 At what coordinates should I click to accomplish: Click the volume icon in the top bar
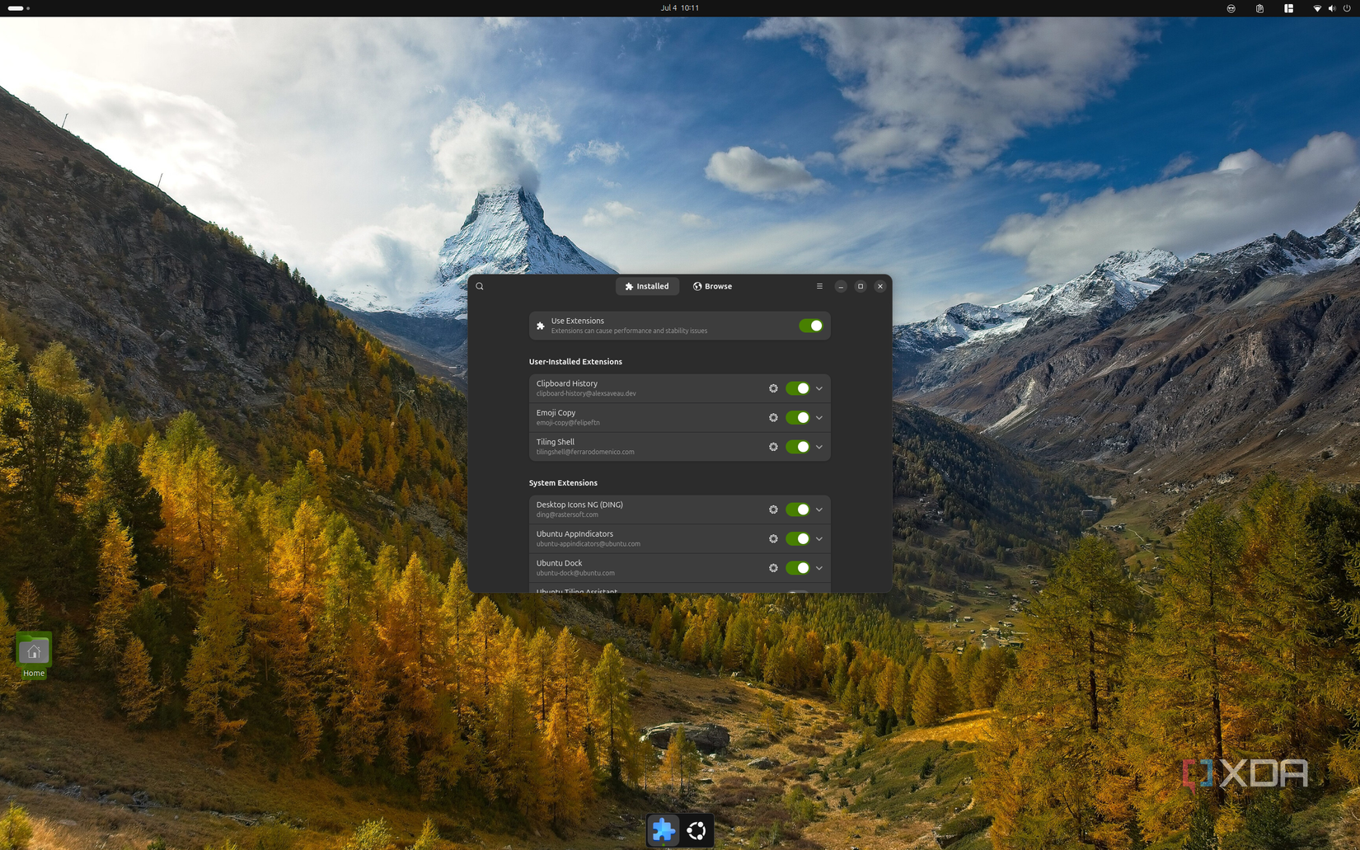tap(1330, 8)
